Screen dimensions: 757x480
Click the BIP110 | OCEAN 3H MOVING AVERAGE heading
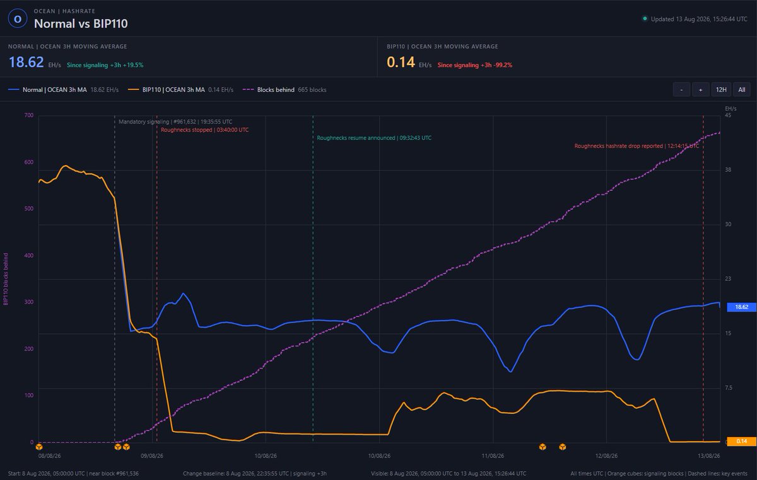(x=442, y=47)
